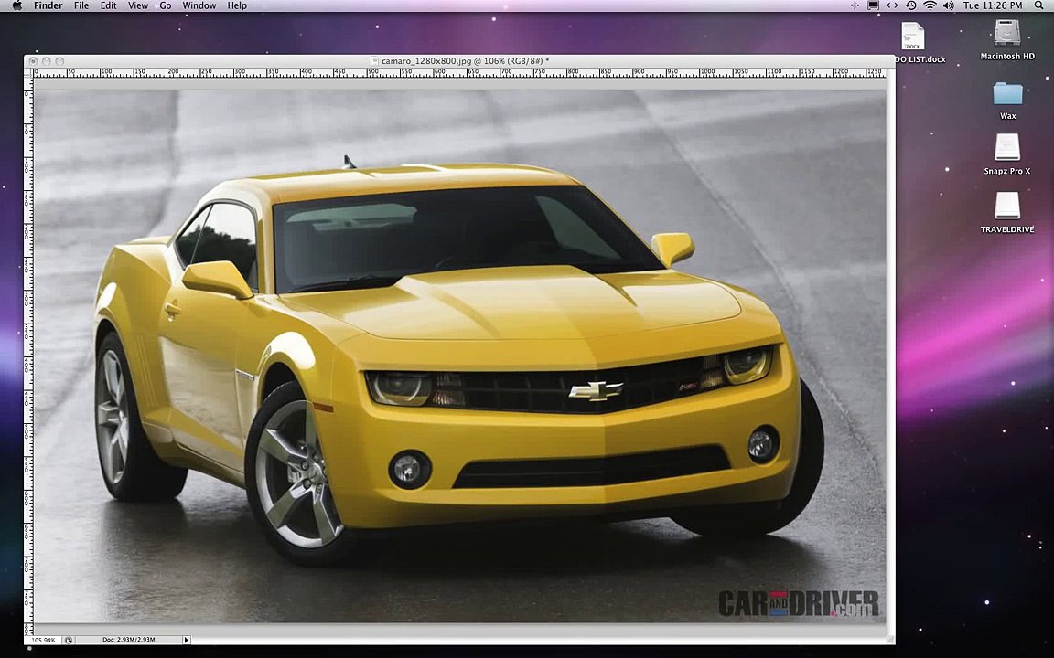The image size is (1054, 658).
Task: Select the Wax folder on desktop
Action: pos(1007,93)
